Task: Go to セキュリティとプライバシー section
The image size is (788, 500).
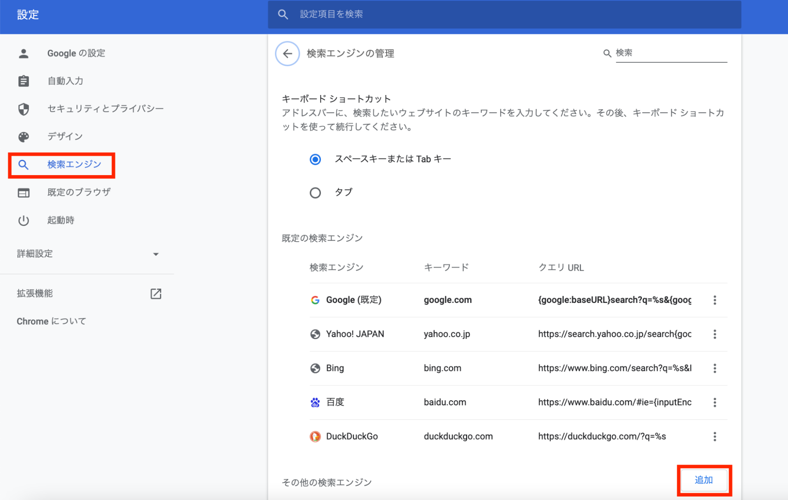Action: coord(105,108)
